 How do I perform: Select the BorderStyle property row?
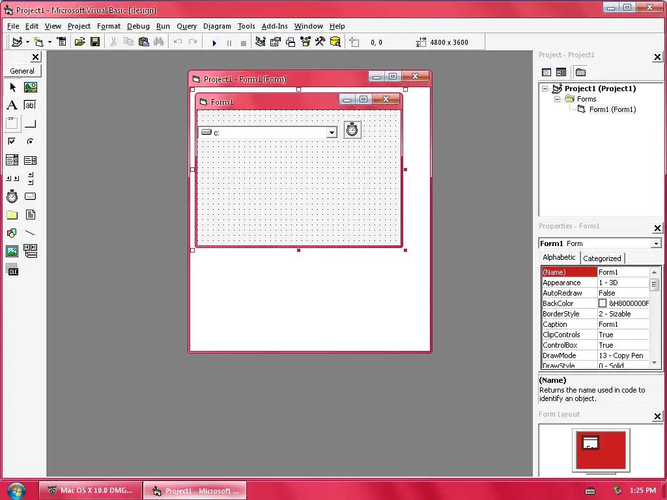[595, 314]
